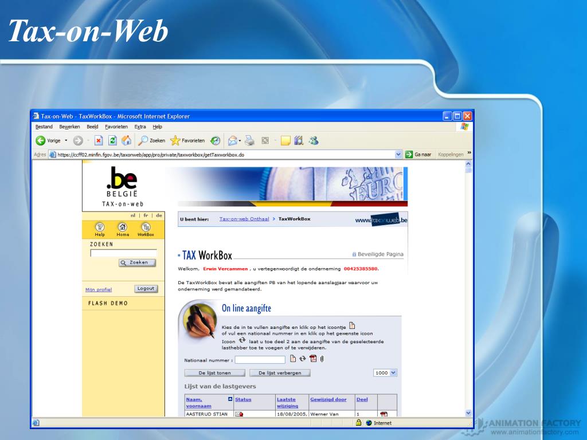Click the red PDF icon next to Nationaal nummer
Screen dimensions: 587x440
tap(313, 359)
